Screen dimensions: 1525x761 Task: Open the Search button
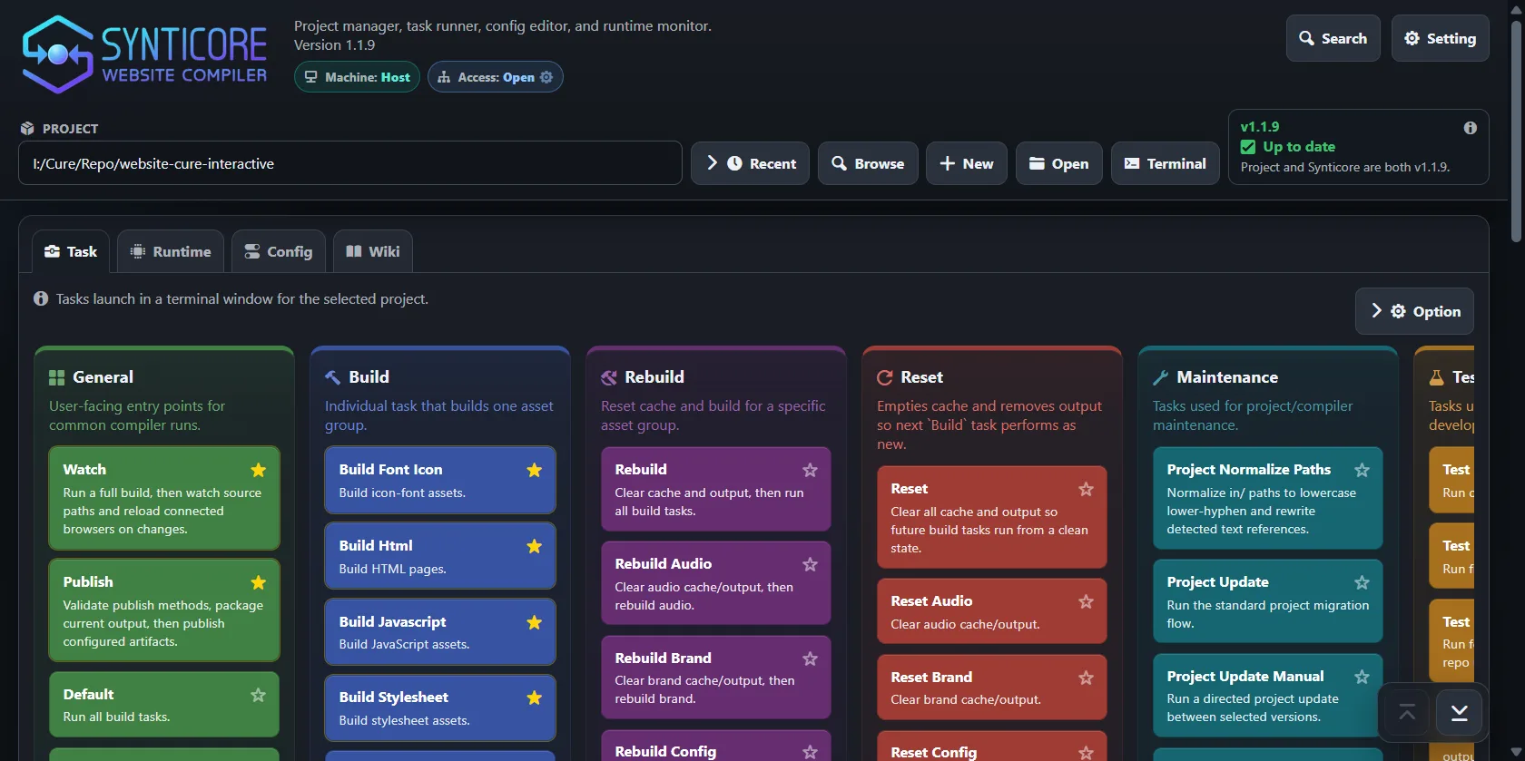pos(1333,38)
